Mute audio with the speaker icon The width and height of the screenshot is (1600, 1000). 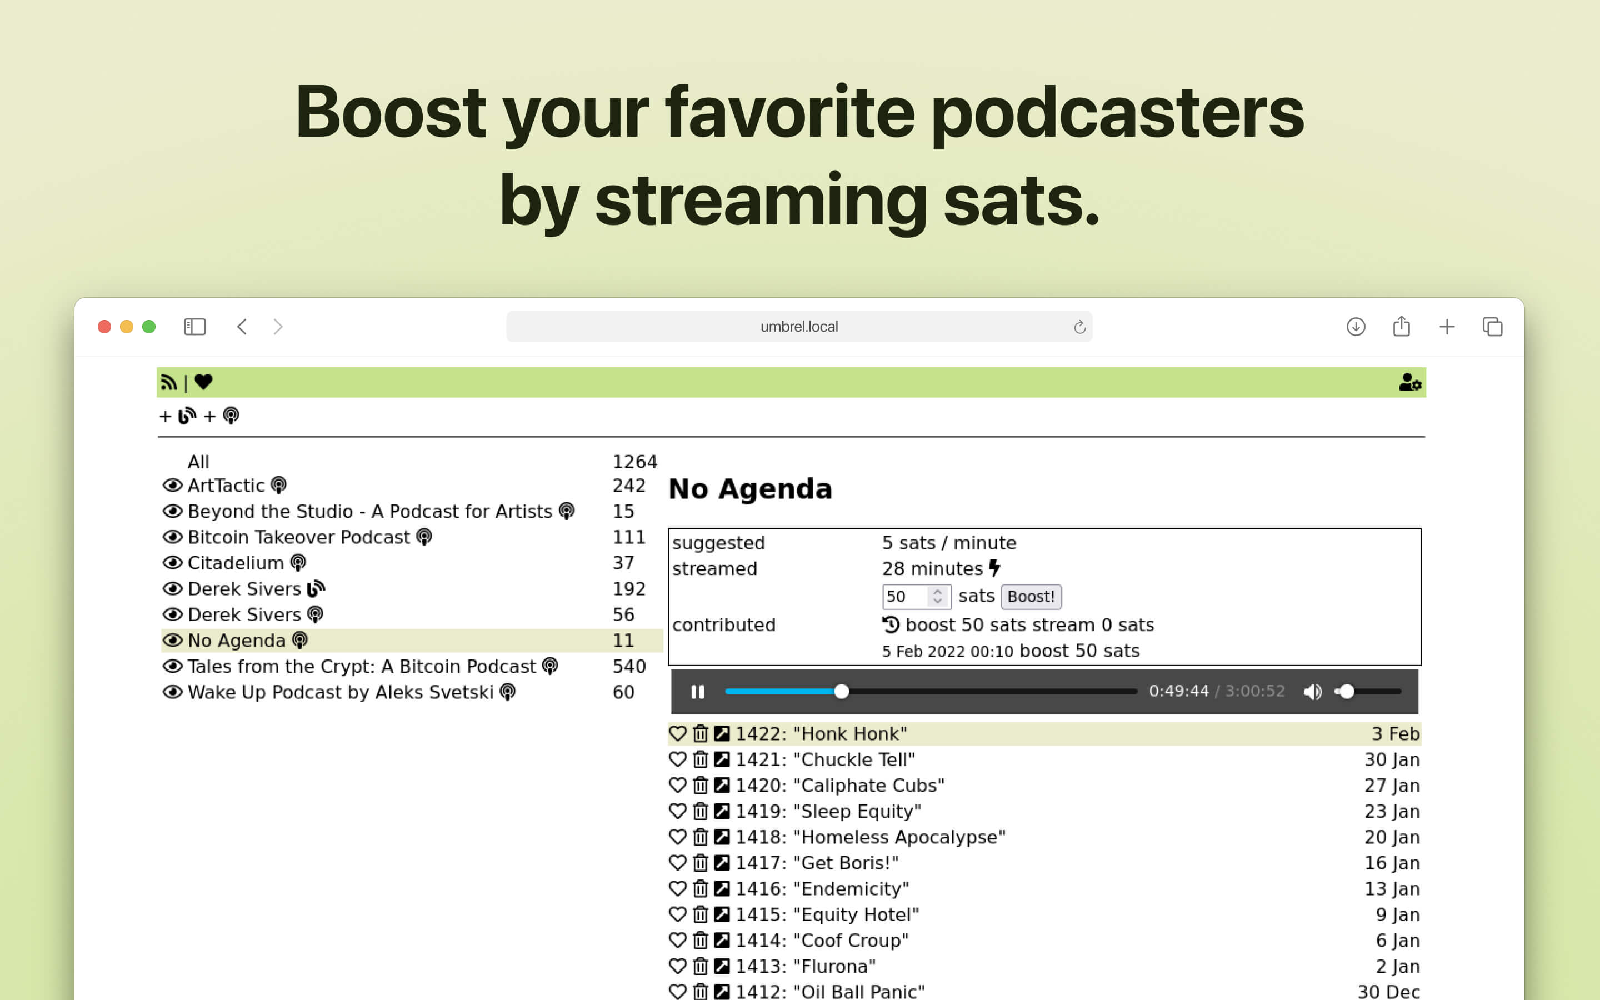point(1313,691)
